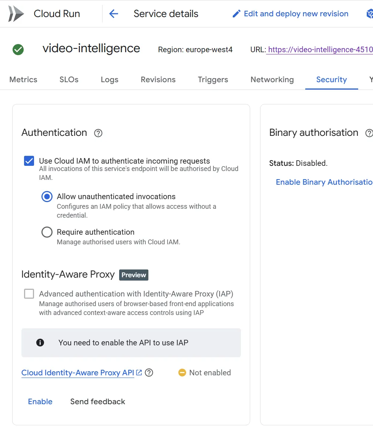Open the Revisions tab
Viewport: 373px width, 429px height.
point(158,80)
